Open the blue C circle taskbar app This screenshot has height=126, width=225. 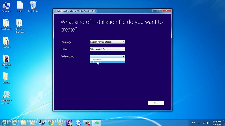tap(78, 123)
